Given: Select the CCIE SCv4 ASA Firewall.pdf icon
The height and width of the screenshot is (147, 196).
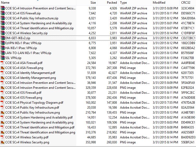Looking at the screenshot, I should tap(3, 63).
